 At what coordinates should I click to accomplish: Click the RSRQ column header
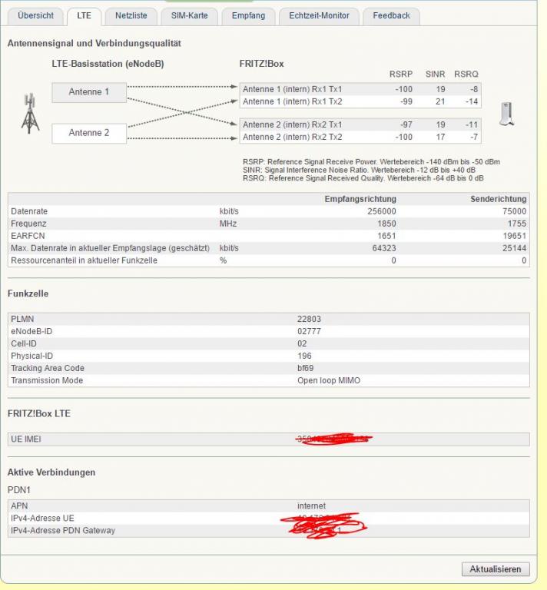click(x=466, y=75)
